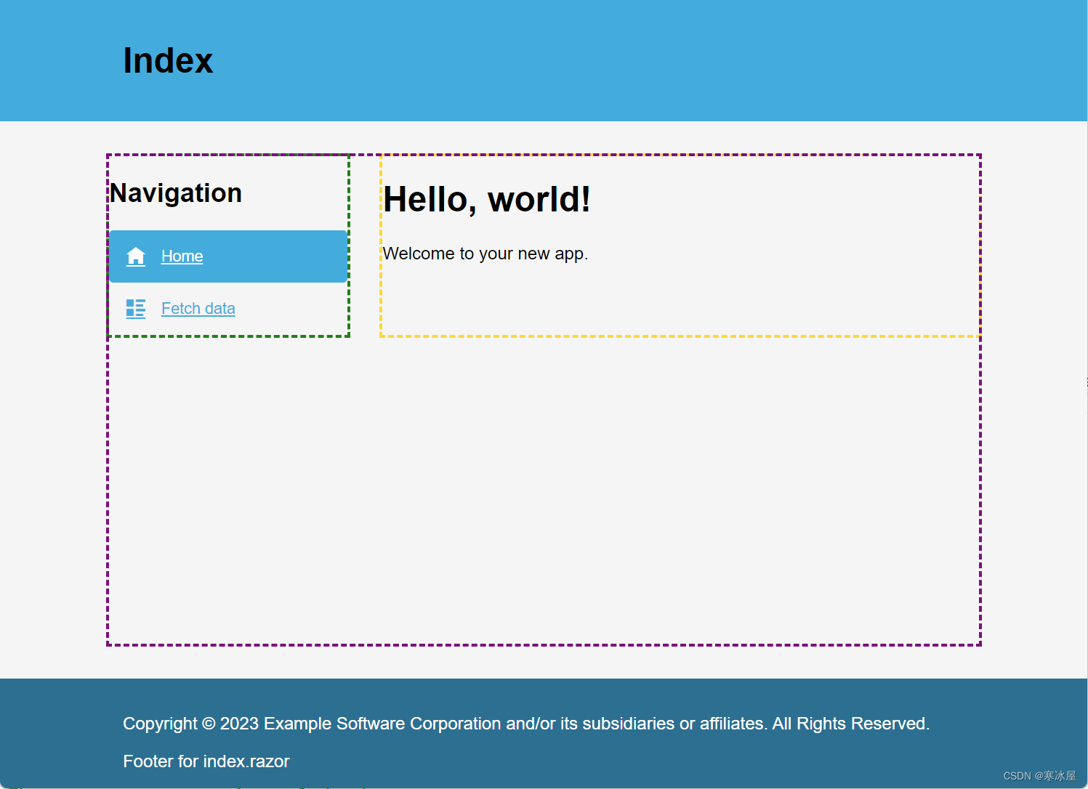Select the data grid icon for Fetch data
The image size is (1088, 789).
point(136,308)
